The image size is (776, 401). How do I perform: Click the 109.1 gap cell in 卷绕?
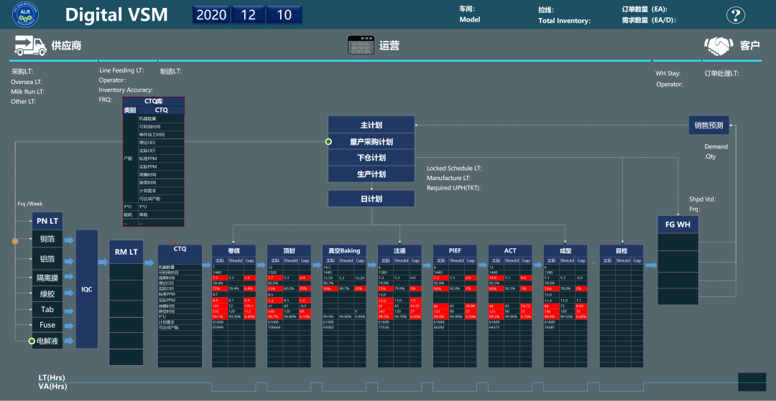(x=249, y=306)
